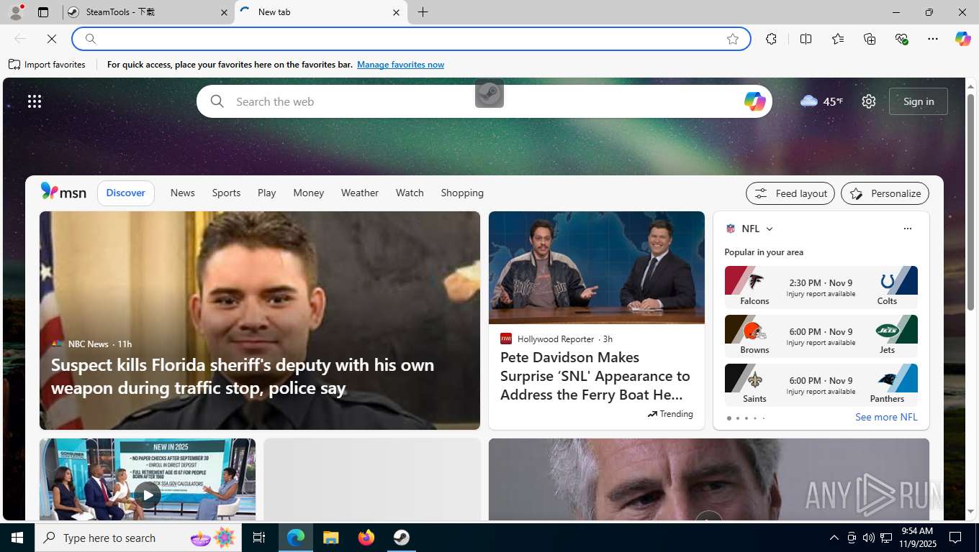Open the notification center icon
Screen dimensions: 979x552
click(x=955, y=538)
